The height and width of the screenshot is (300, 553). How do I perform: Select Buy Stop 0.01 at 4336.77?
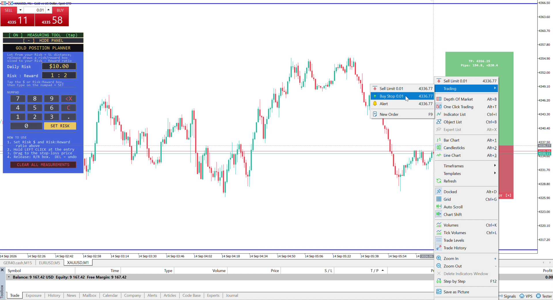(402, 96)
